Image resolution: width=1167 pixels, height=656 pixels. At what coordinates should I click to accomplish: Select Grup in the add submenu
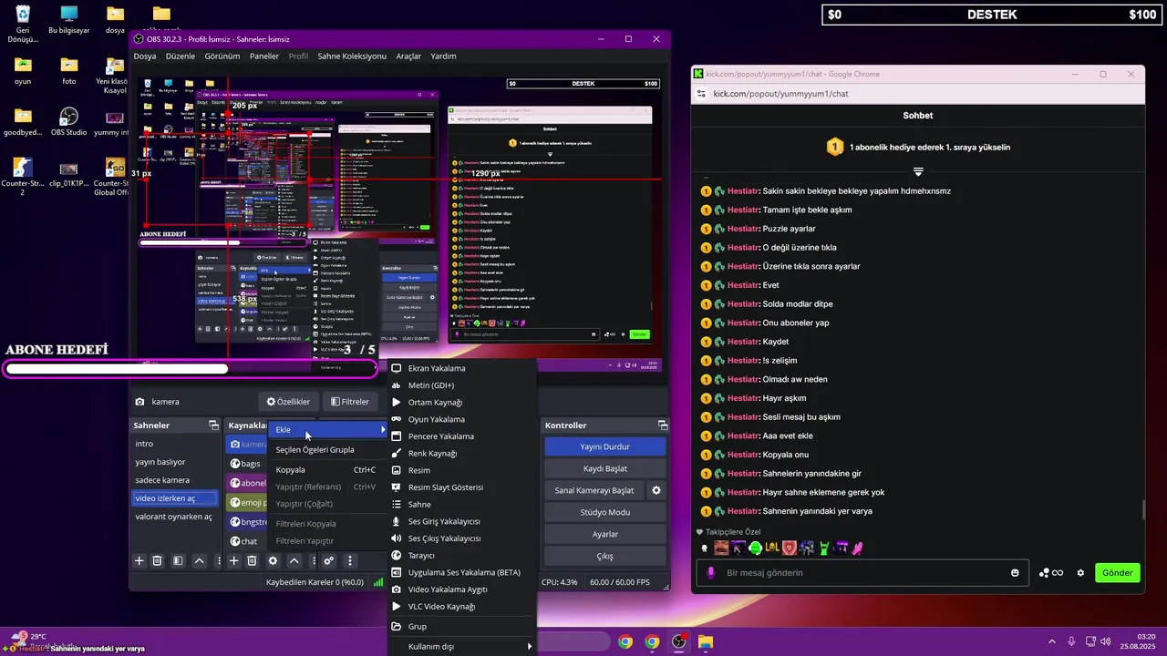click(462, 627)
